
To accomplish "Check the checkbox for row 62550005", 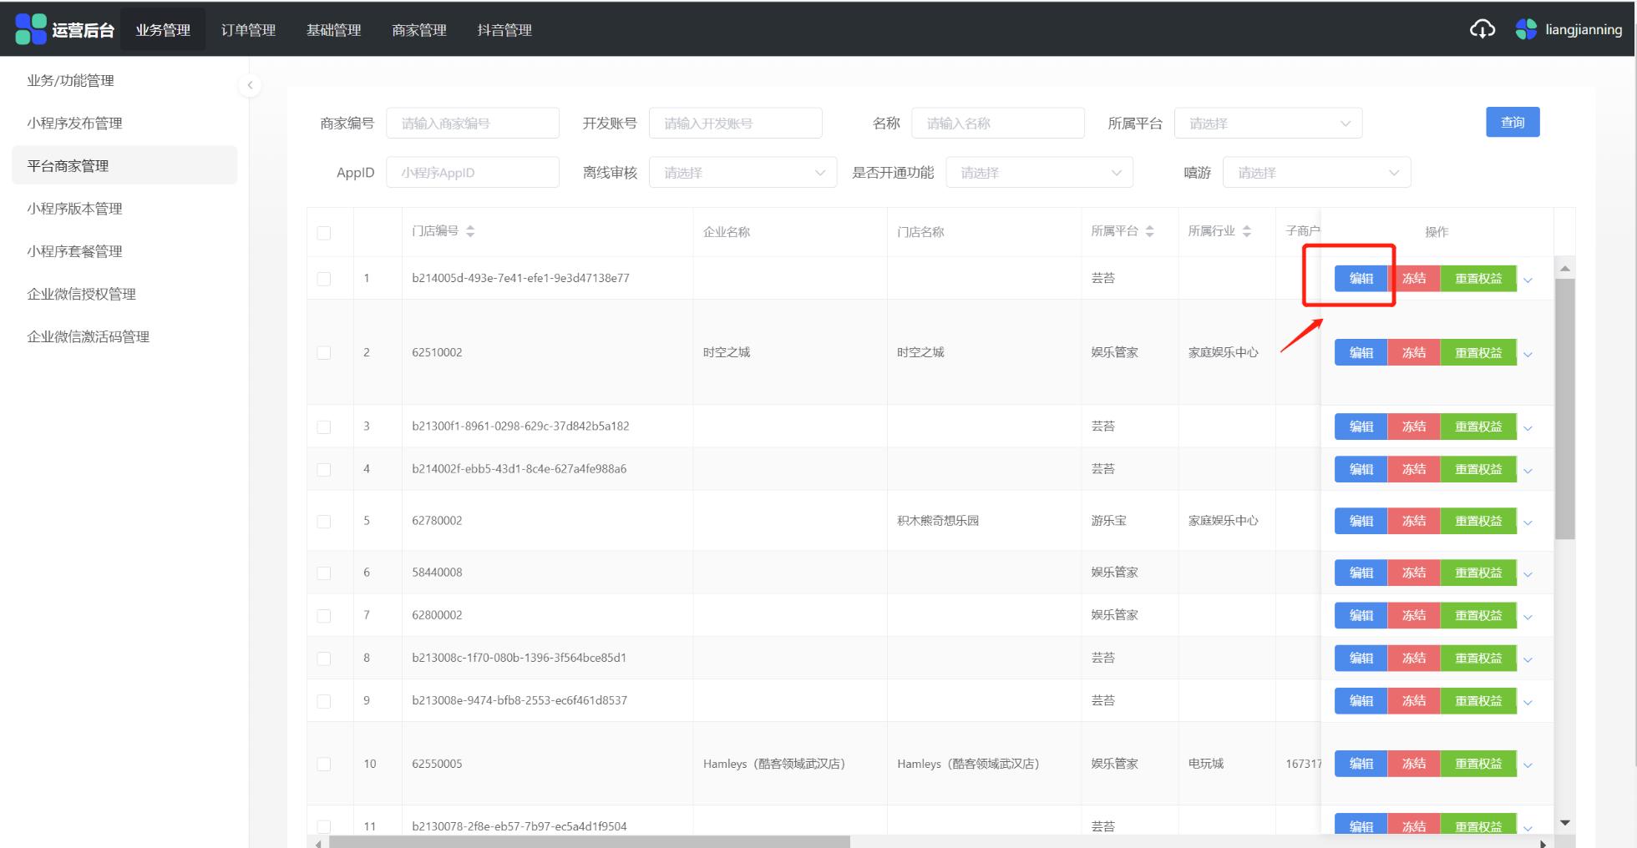I will click(324, 765).
